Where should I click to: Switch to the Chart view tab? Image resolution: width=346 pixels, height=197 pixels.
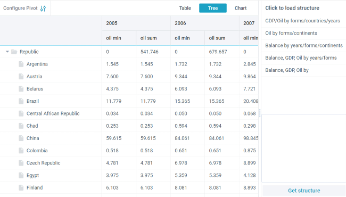pyautogui.click(x=241, y=8)
